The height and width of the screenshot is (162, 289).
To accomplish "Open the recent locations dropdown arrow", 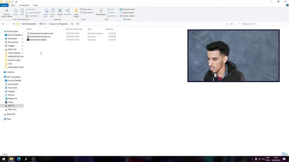I will pos(11,24).
